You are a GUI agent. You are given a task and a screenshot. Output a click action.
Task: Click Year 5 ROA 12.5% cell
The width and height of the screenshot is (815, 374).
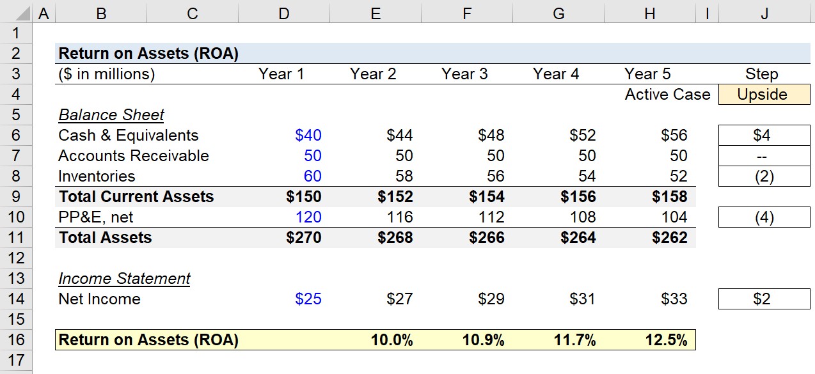pos(650,340)
